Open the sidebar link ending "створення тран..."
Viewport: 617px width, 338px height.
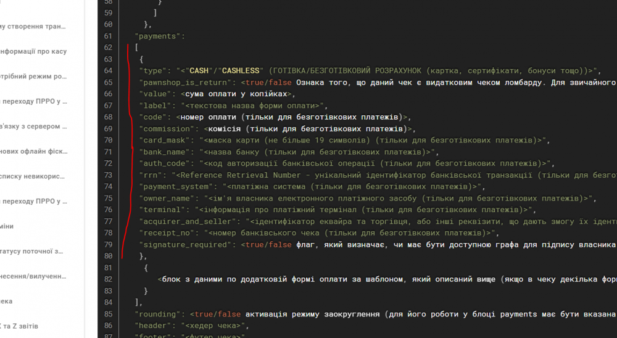33,27
